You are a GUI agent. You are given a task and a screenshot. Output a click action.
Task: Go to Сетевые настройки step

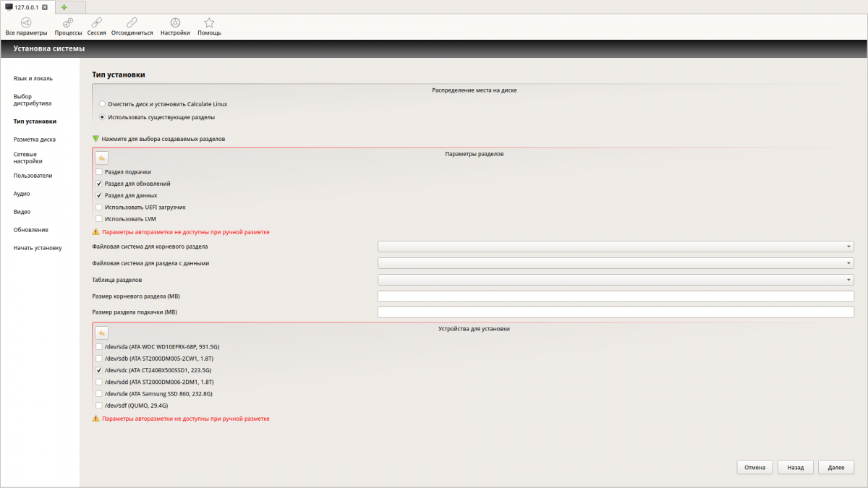28,158
